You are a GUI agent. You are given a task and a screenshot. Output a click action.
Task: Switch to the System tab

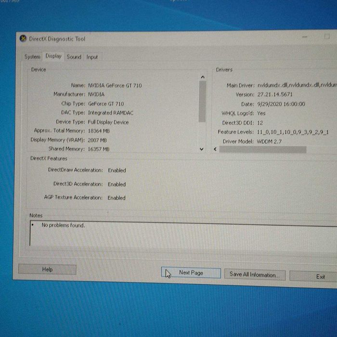pyautogui.click(x=32, y=56)
